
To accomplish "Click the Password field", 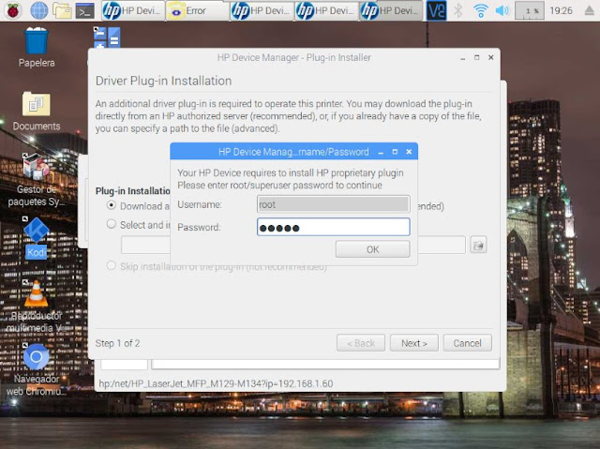I will click(x=334, y=227).
